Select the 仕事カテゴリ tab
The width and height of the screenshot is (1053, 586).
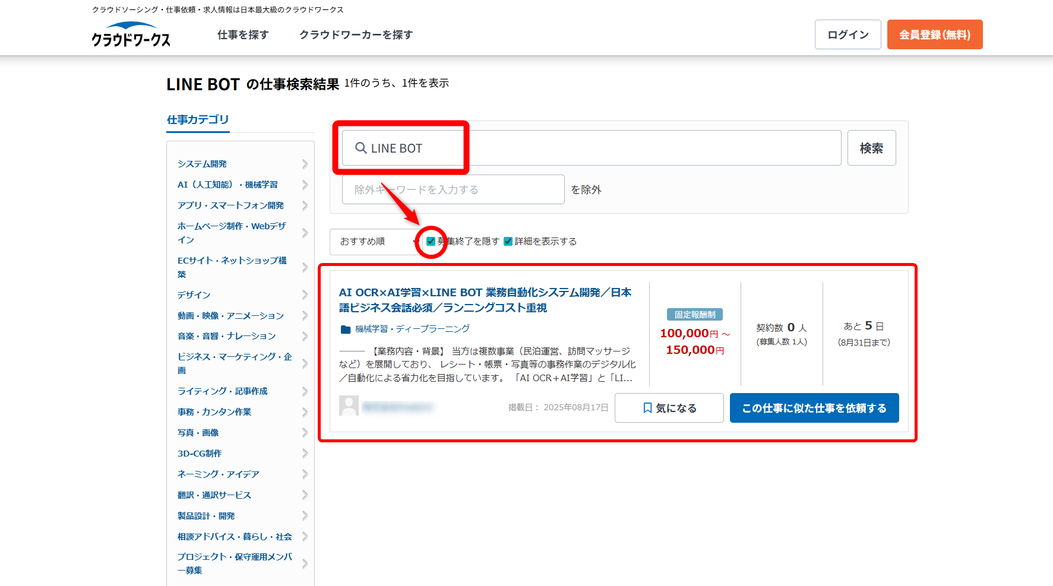(x=198, y=119)
